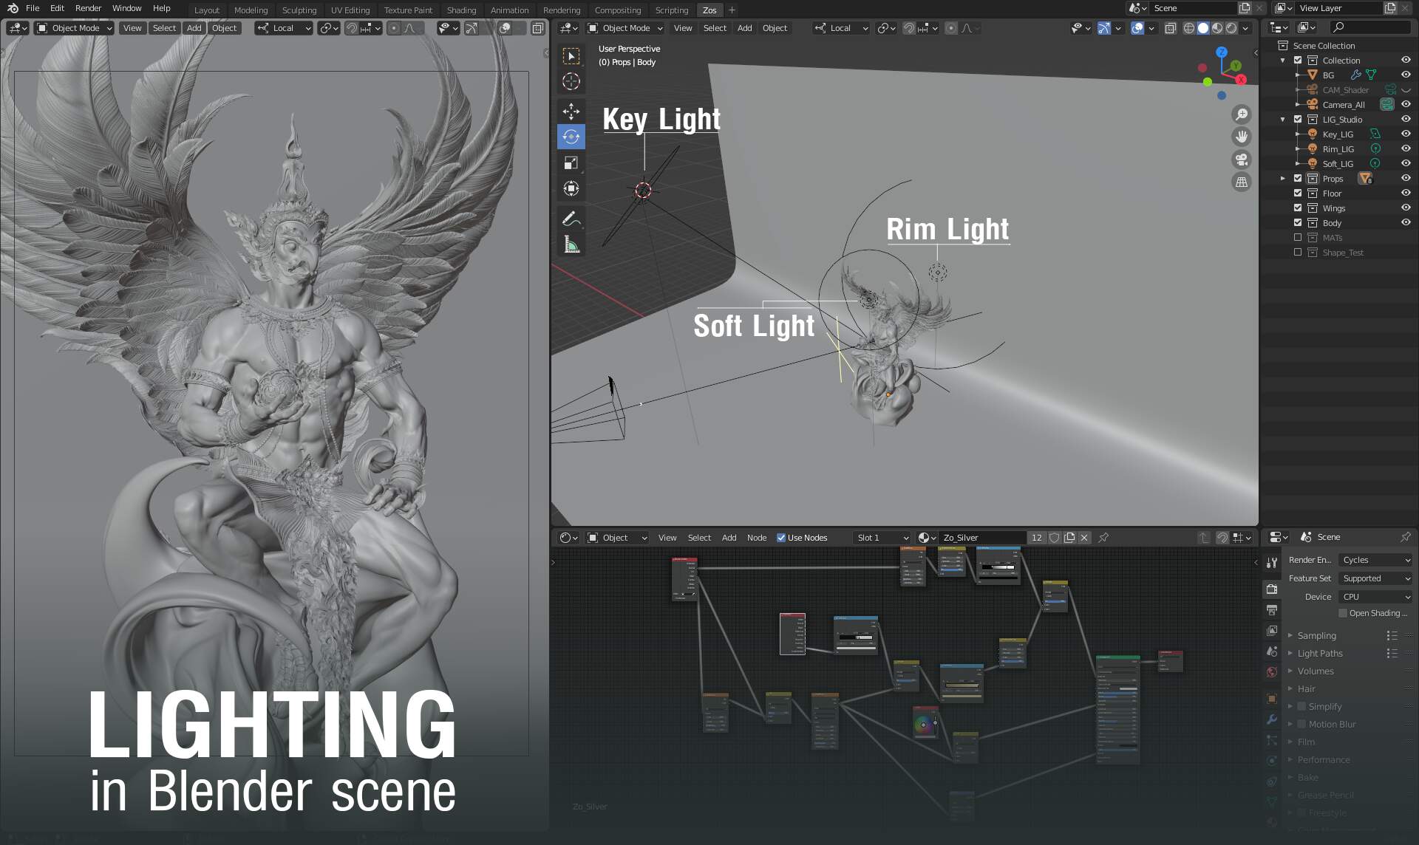Toggle Open Shading Language checkbox
Screen dimensions: 1419x845
tap(1343, 613)
